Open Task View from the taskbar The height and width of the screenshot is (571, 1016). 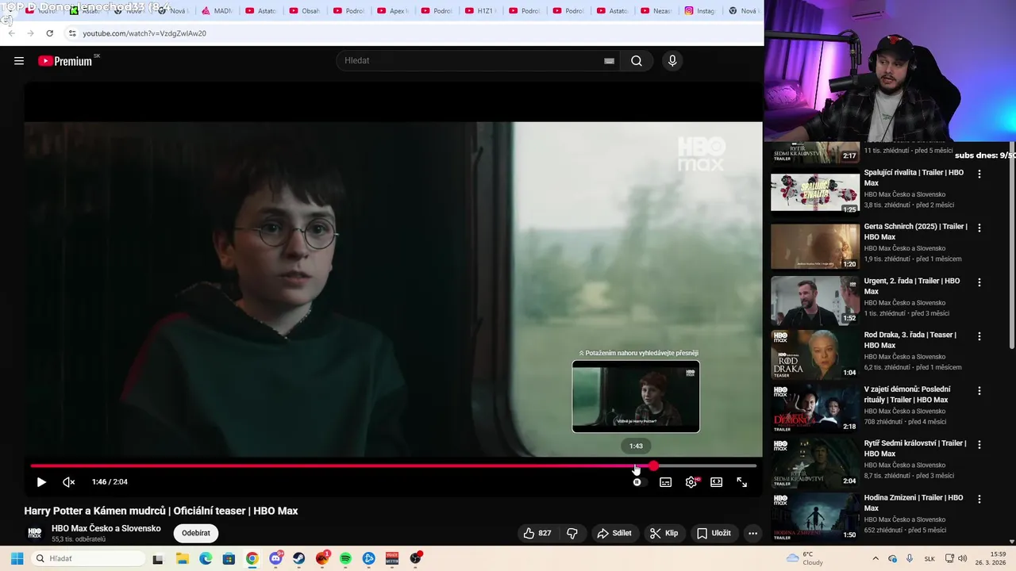(x=158, y=558)
